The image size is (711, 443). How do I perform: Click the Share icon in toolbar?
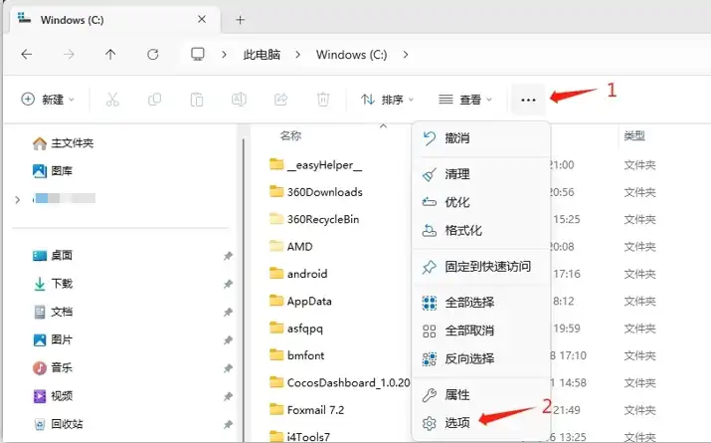coord(281,99)
